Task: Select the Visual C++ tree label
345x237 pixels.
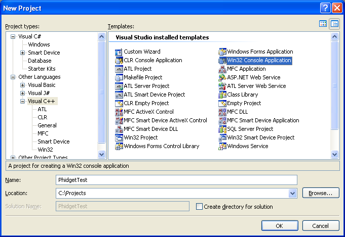Action: tap(42, 101)
